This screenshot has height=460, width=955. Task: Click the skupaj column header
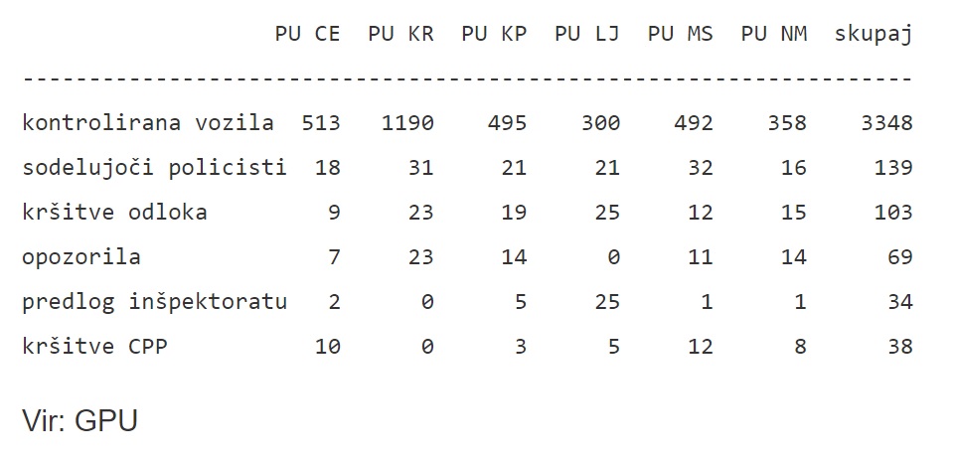click(x=874, y=34)
